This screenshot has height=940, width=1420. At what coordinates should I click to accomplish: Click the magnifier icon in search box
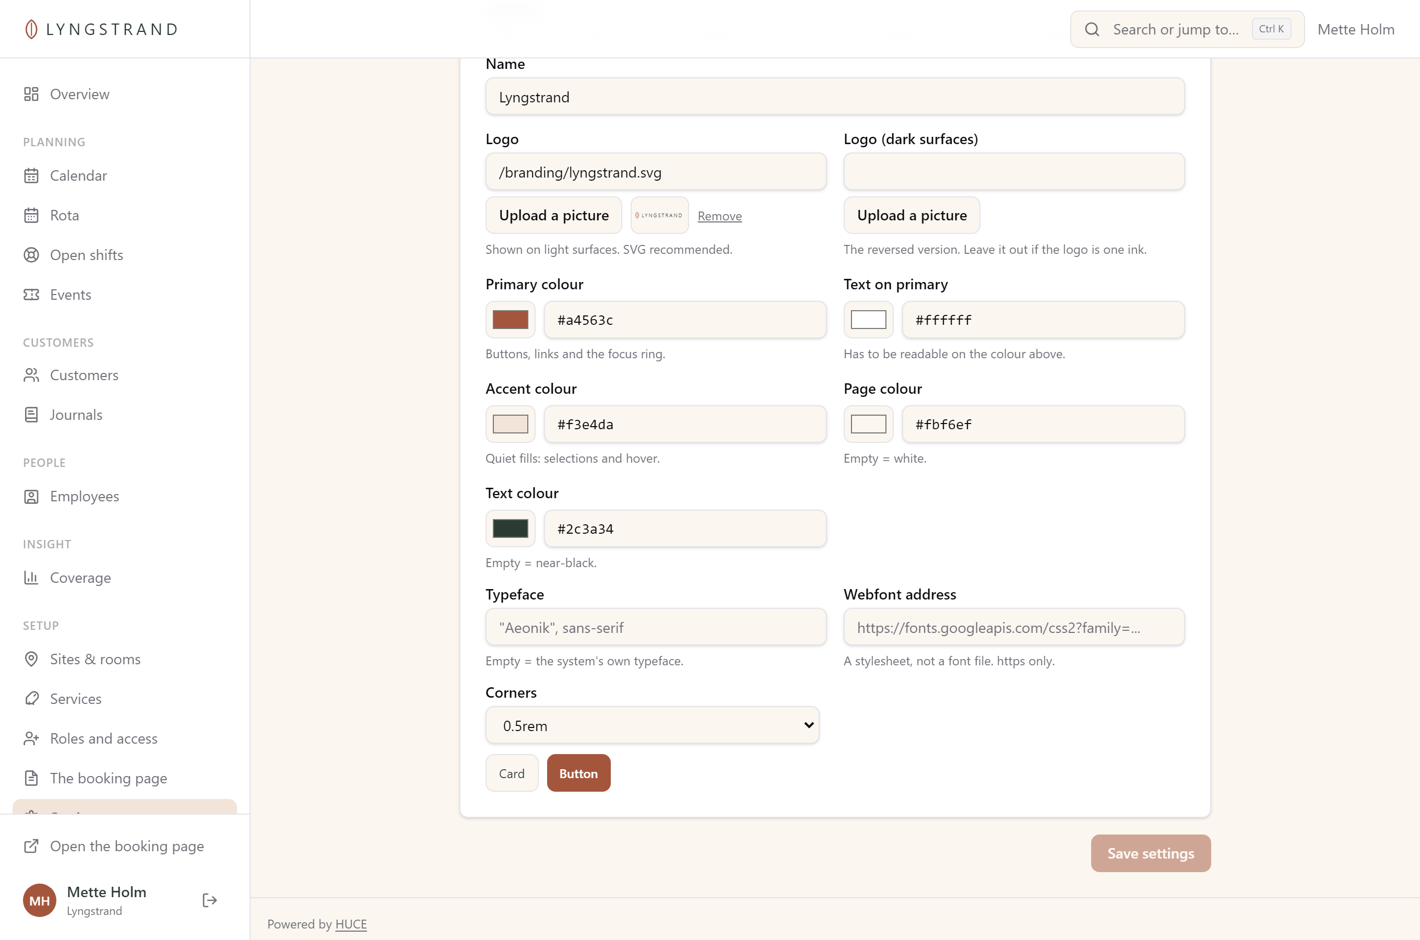tap(1092, 29)
